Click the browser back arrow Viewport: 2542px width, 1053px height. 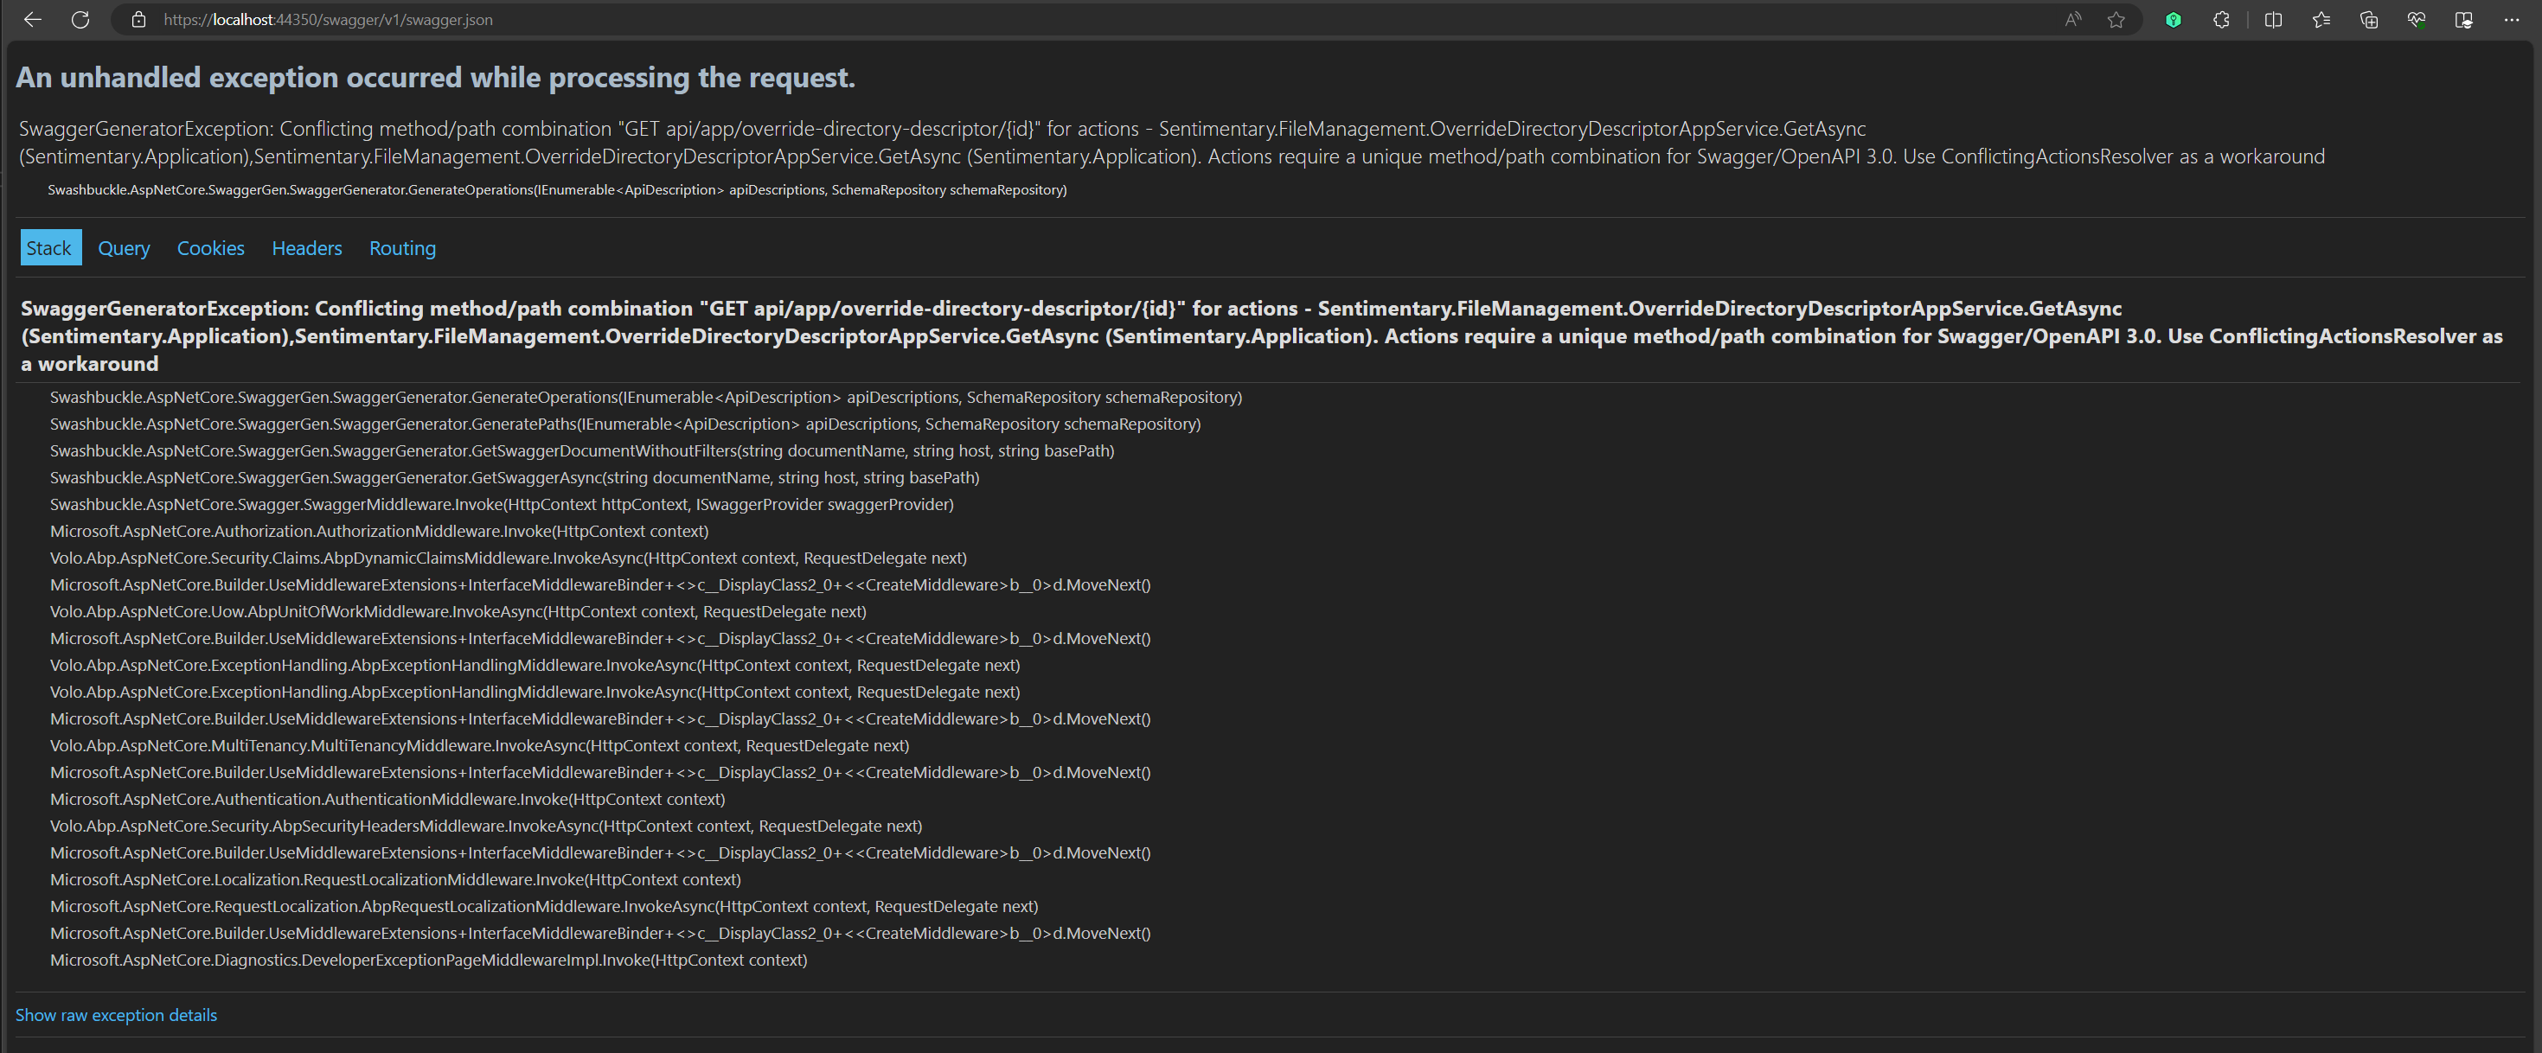coord(33,20)
